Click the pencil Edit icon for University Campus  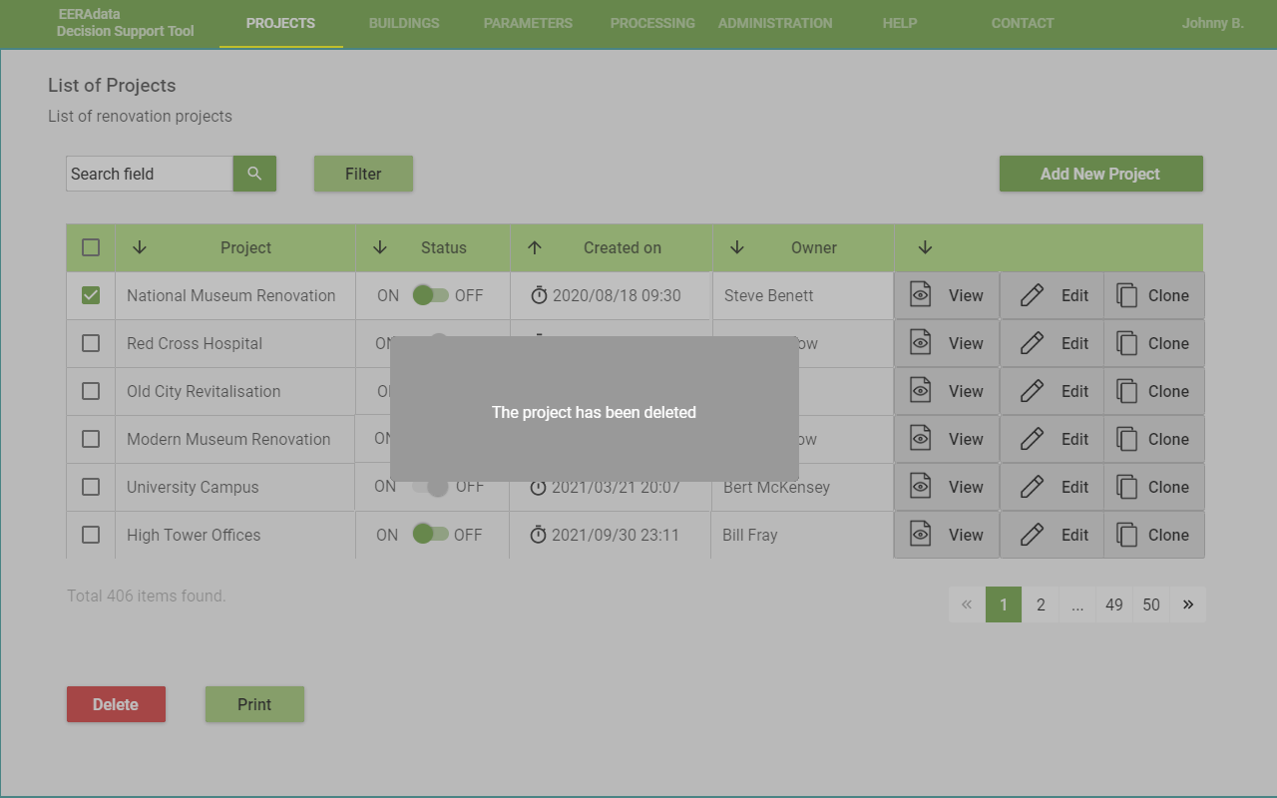[1032, 487]
